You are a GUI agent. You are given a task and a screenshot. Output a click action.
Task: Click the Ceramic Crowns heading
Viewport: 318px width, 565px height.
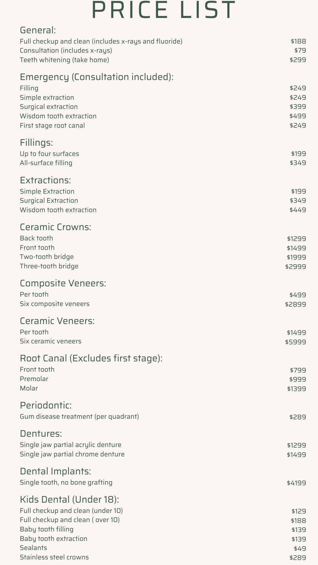coord(55,227)
